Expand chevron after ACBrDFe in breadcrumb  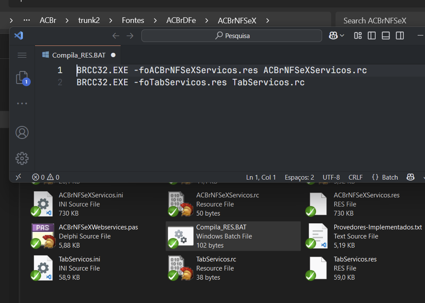(207, 21)
